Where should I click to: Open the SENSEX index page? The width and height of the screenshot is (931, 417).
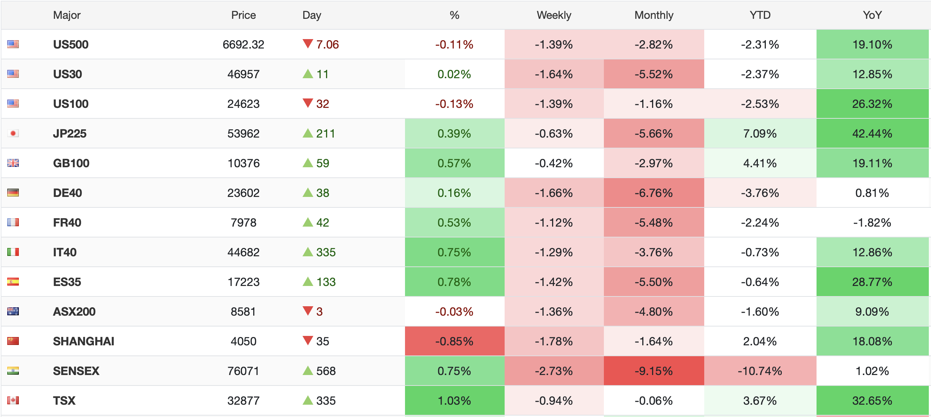tap(76, 371)
